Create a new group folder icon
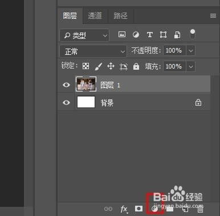Viewport: 220px width, 216px height. coord(170,209)
